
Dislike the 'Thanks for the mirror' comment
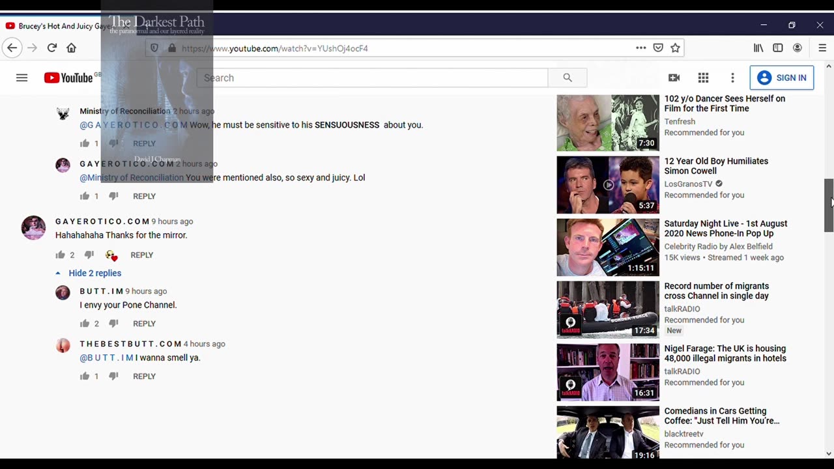point(89,255)
